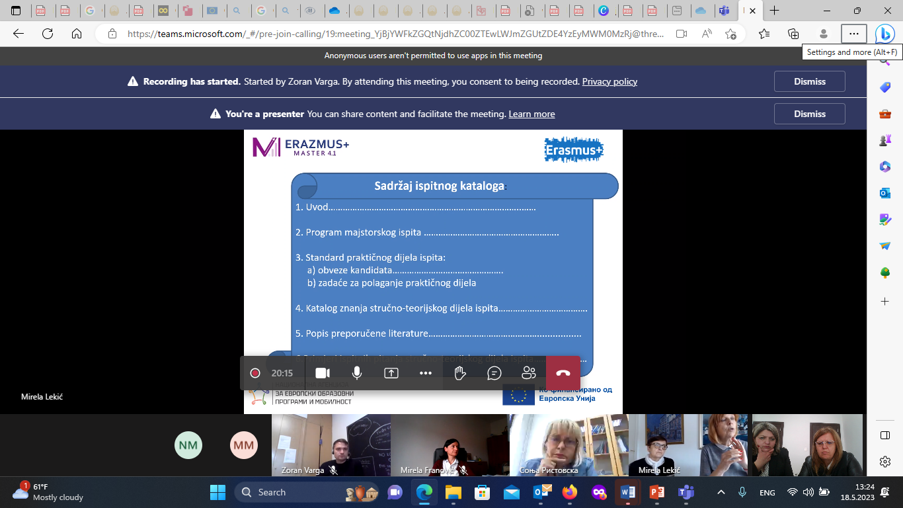Switch to the first Google tab
This screenshot has width=903, height=508.
(x=89, y=11)
